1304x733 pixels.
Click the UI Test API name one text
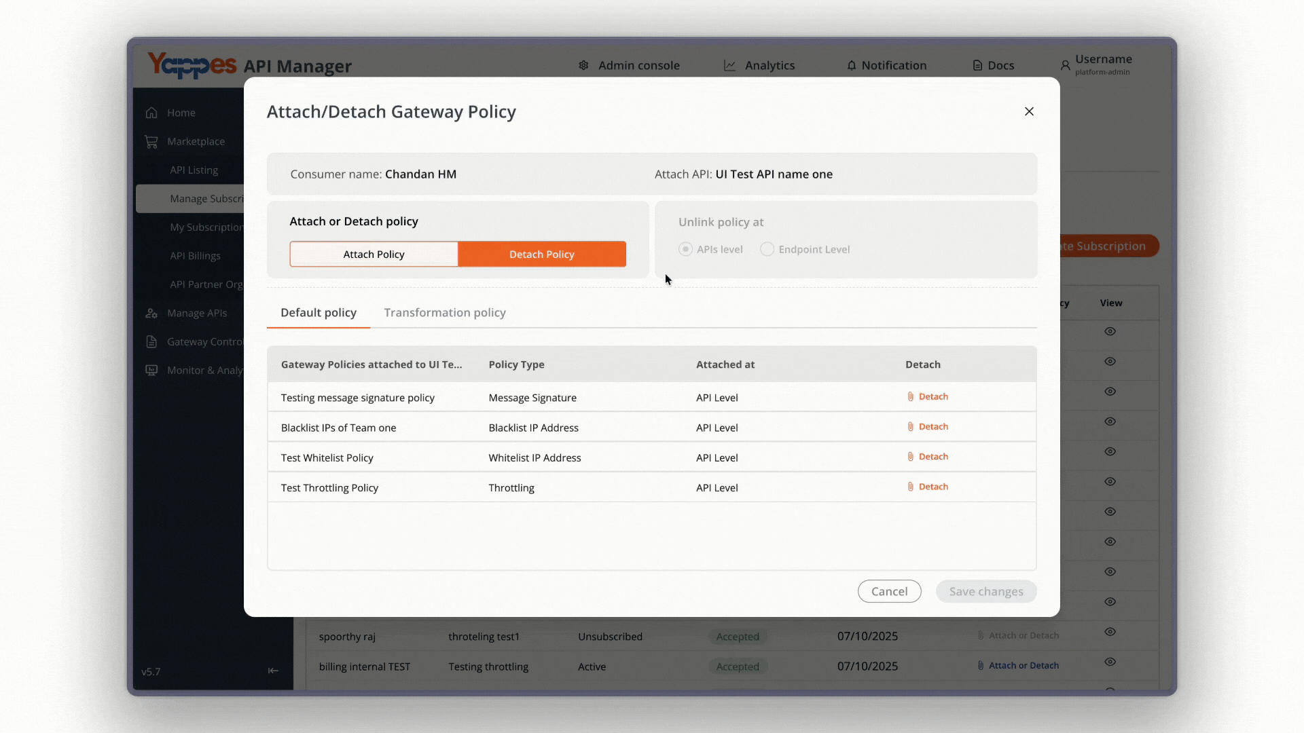[774, 174]
